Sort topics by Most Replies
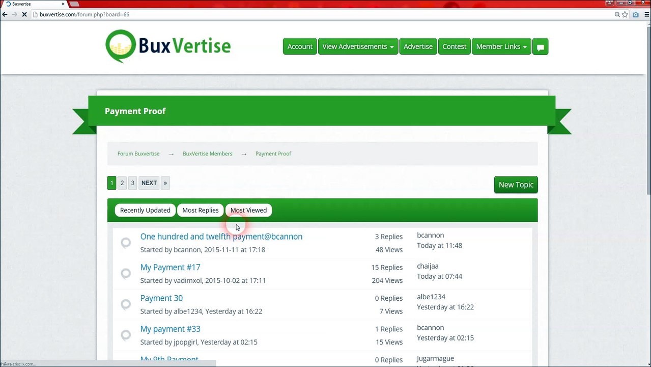 [200, 210]
